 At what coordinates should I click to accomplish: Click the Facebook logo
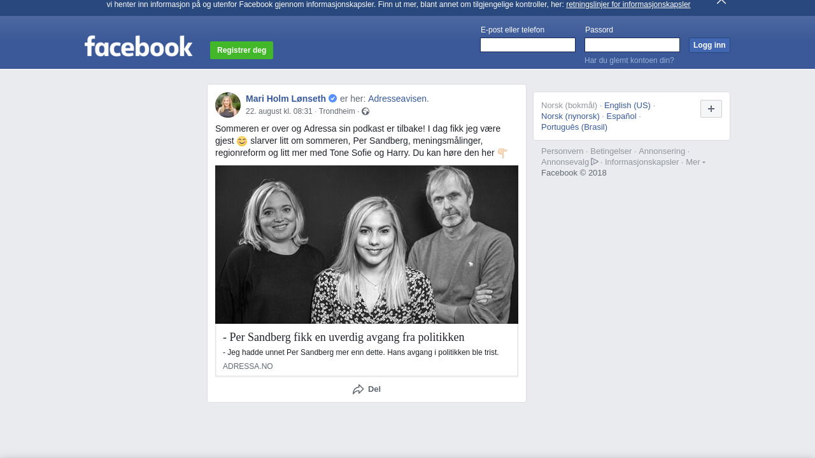point(138,46)
